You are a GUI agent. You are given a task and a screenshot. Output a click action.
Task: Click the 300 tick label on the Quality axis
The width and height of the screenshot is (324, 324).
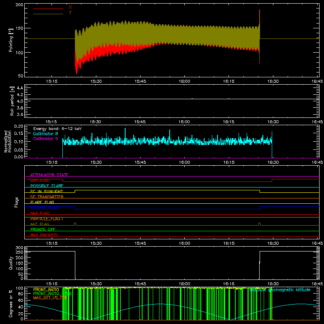pyautogui.click(x=19, y=248)
